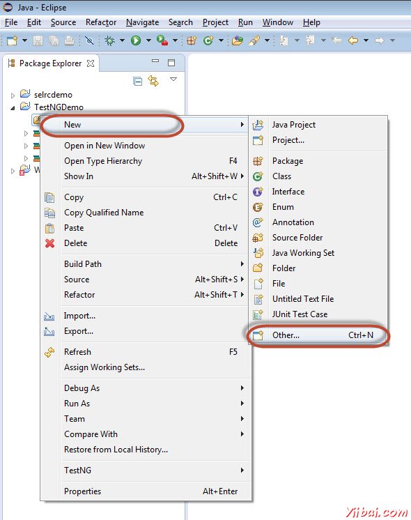Click the New Java Class toolbar icon
The width and height of the screenshot is (411, 520).
pyautogui.click(x=208, y=40)
